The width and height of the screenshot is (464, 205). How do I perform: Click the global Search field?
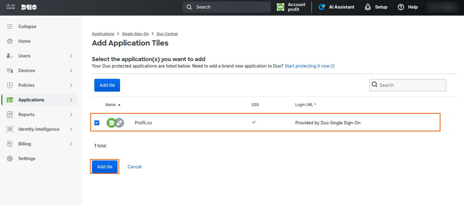(x=227, y=7)
